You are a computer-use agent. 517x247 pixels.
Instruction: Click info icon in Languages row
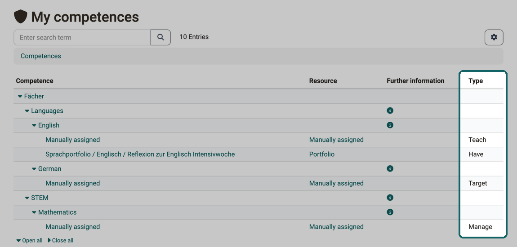click(390, 110)
